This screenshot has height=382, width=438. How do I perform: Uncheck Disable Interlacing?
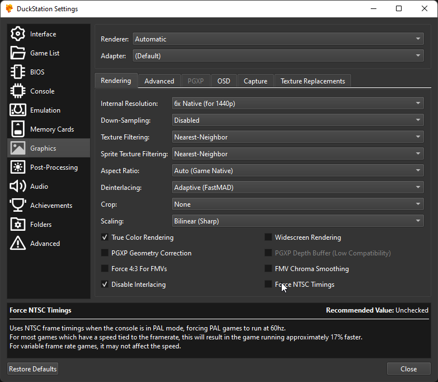pos(105,284)
